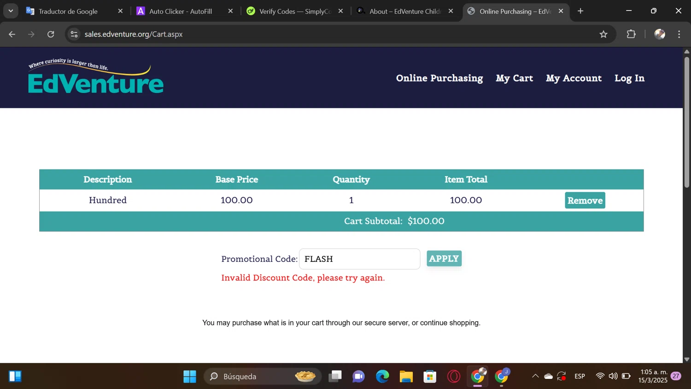Open notifications badge showing 27
Image resolution: width=691 pixels, height=389 pixels.
coord(676,376)
